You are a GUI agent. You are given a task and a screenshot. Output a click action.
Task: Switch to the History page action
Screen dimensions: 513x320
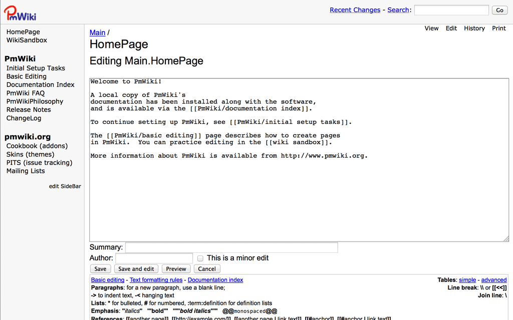[474, 28]
